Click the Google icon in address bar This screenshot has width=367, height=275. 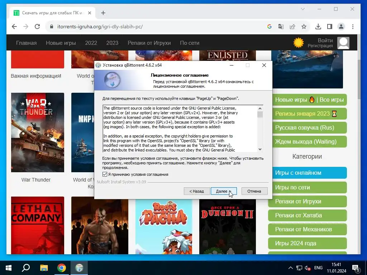pos(270,26)
